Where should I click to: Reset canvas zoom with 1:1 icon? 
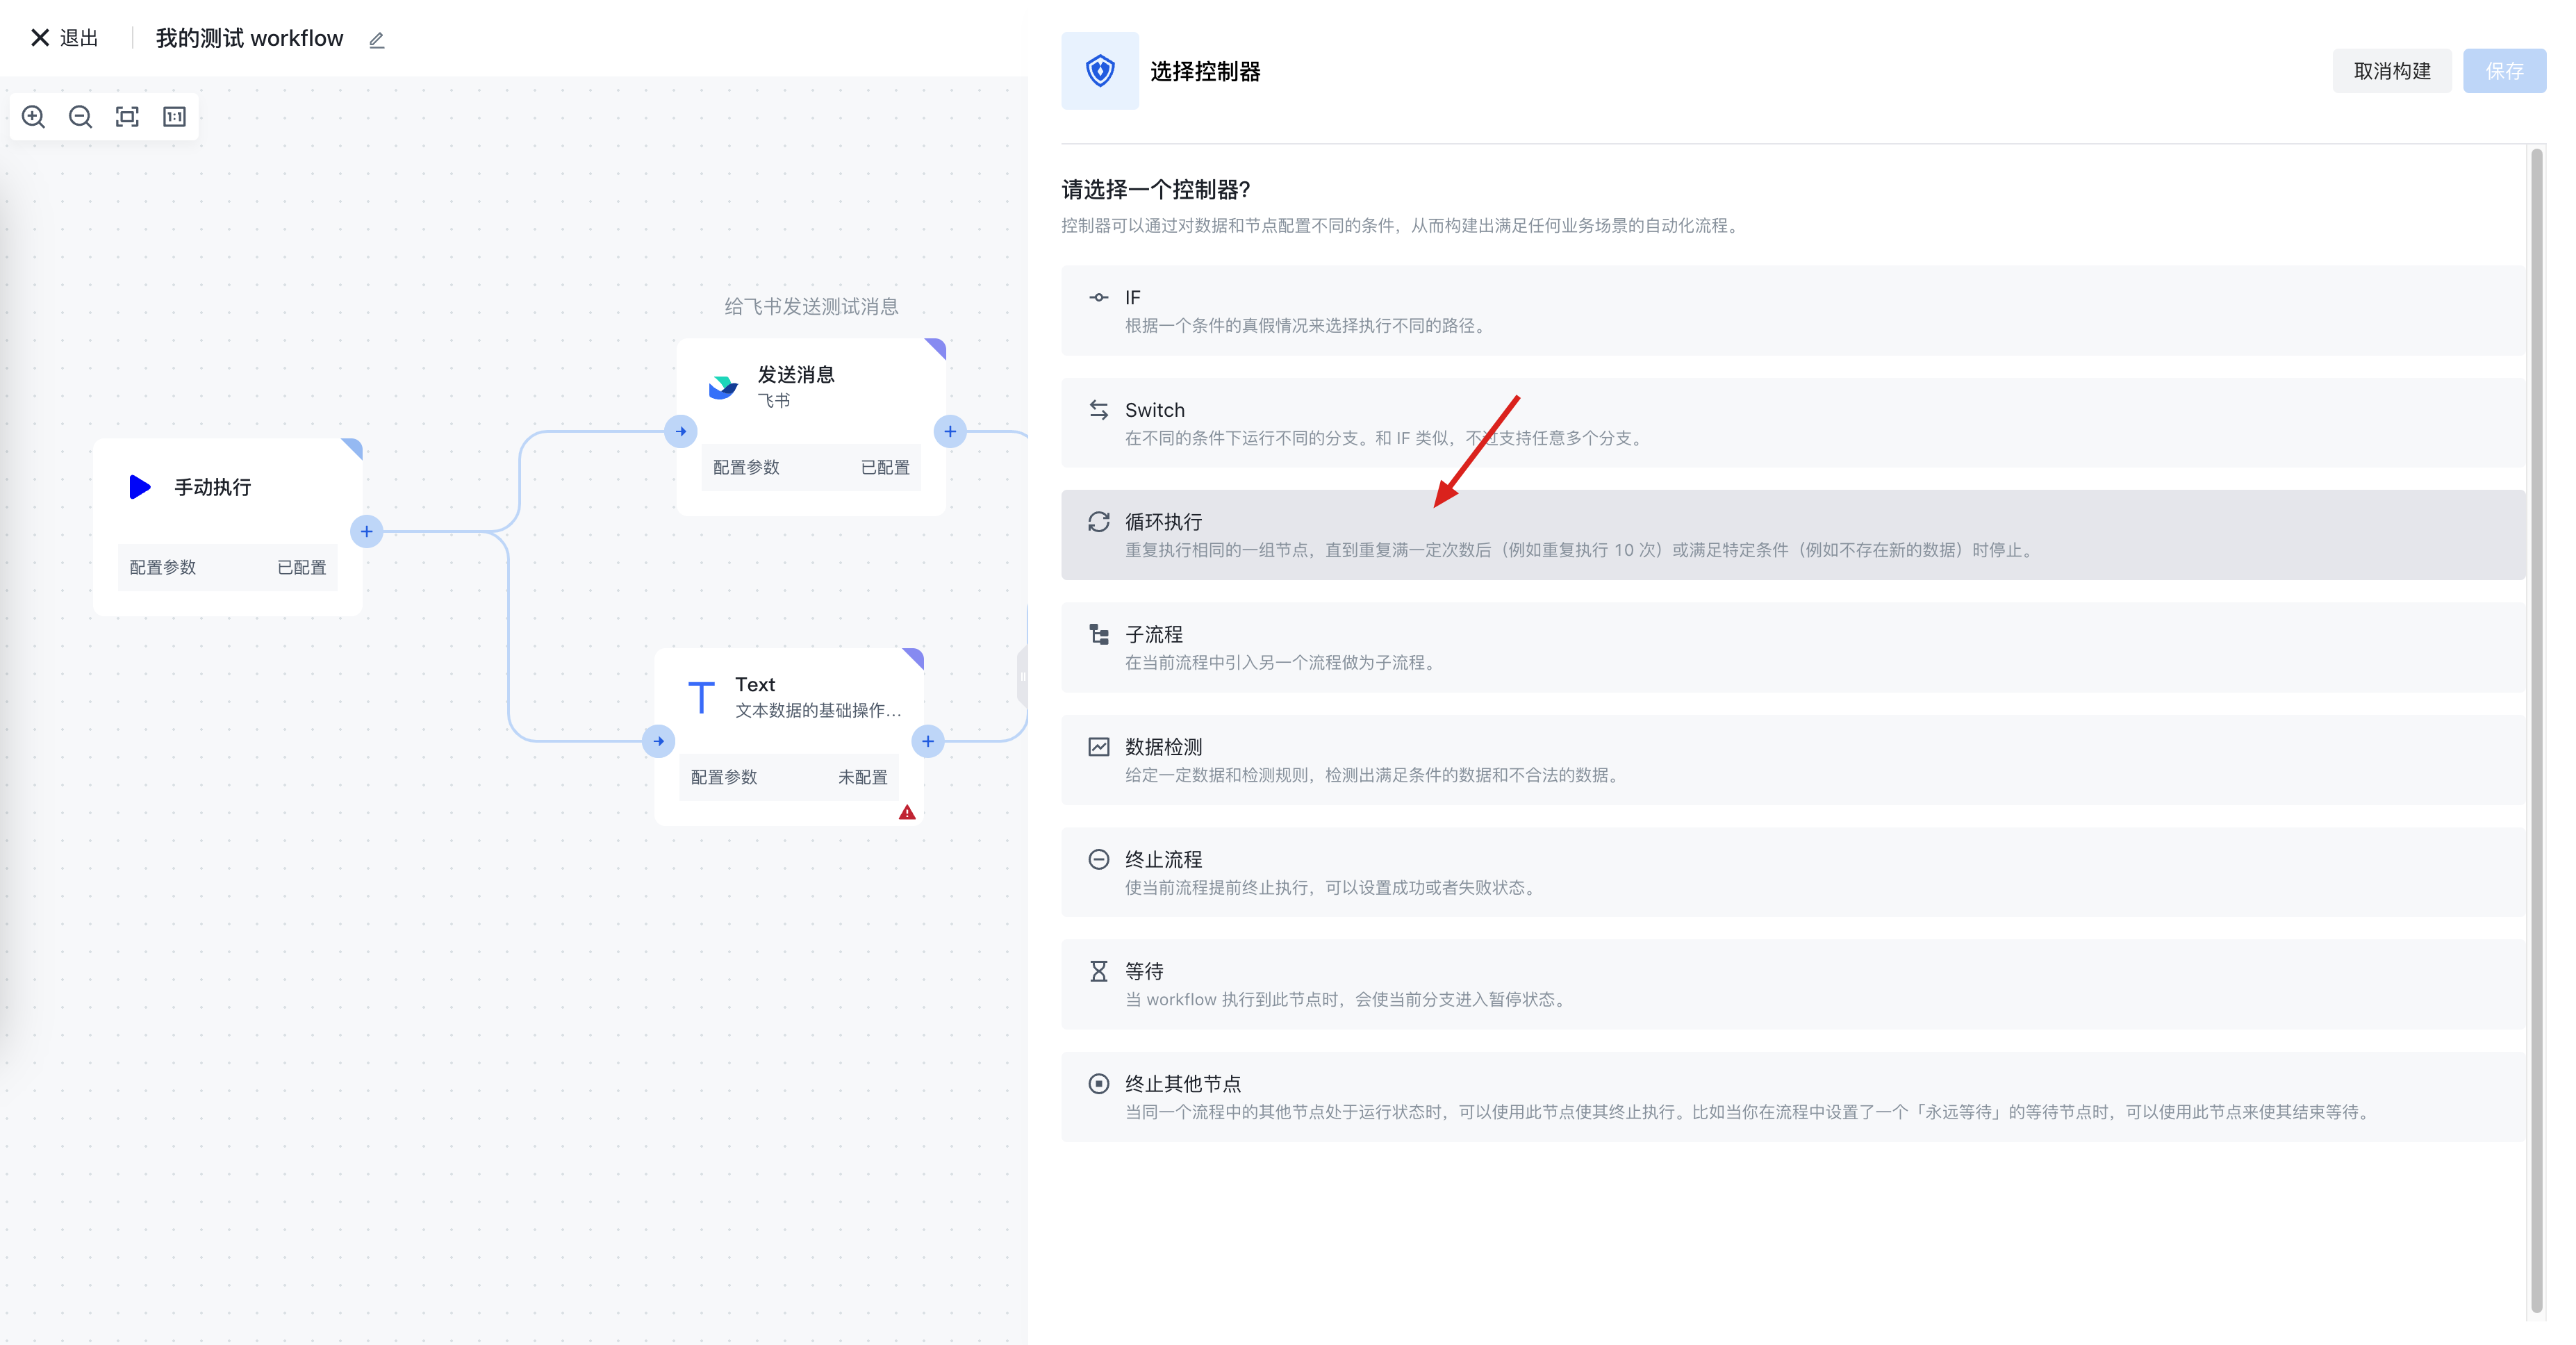click(x=174, y=117)
